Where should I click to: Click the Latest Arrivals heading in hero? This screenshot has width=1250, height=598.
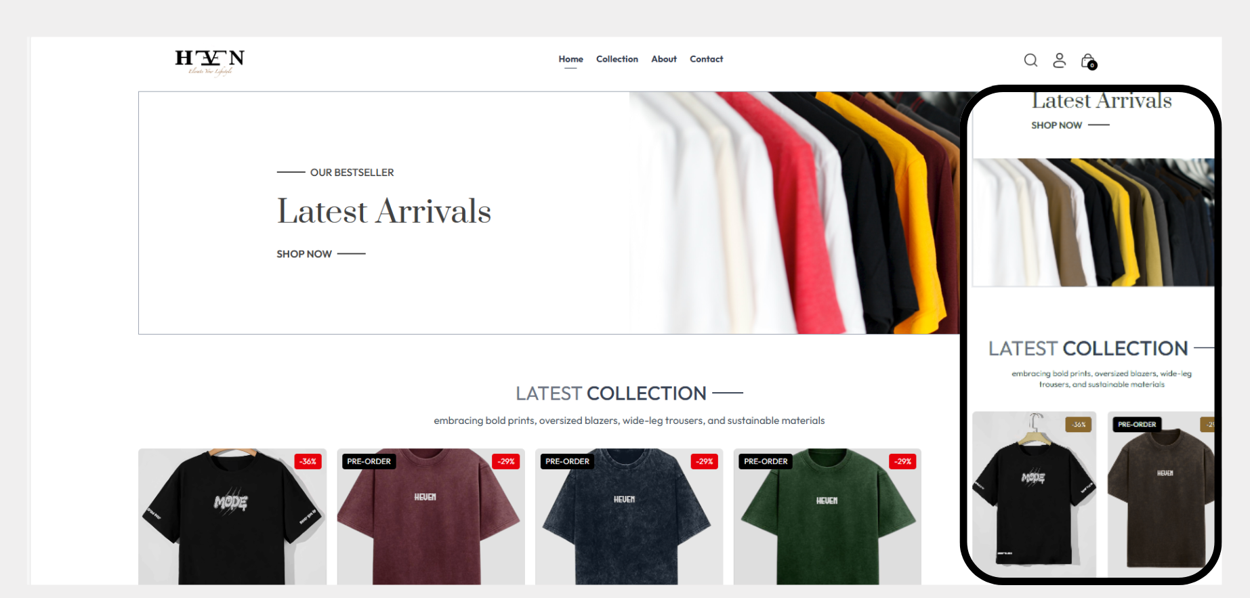[384, 211]
